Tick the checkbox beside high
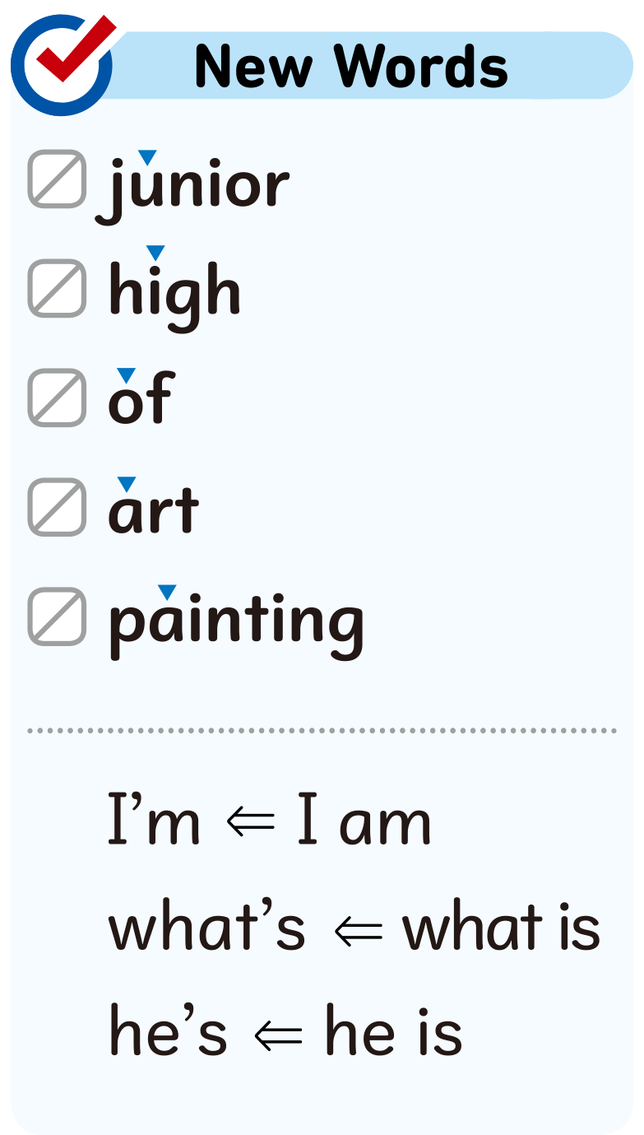This screenshot has width=644, height=1135. 57,288
